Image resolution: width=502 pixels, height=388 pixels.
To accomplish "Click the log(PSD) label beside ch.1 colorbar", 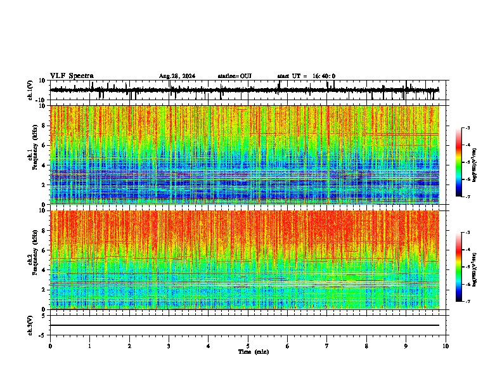I will (x=474, y=165).
